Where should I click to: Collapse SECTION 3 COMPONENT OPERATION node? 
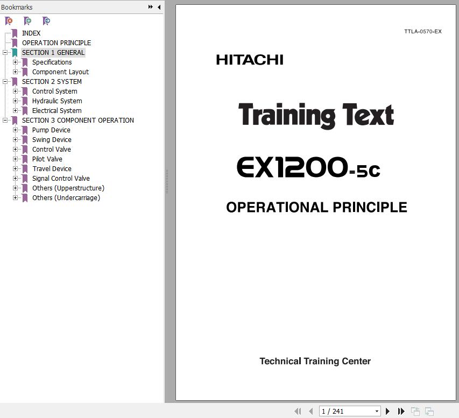tap(5, 121)
